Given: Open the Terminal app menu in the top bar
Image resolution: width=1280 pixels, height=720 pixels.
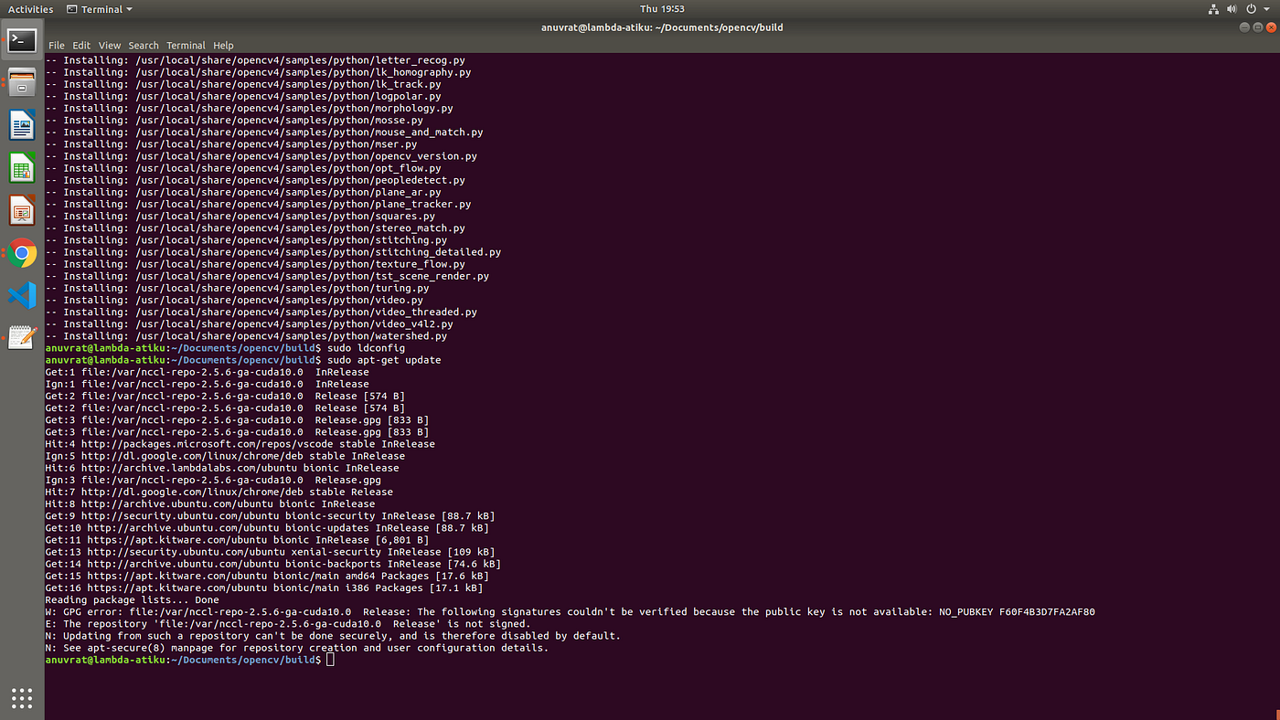Looking at the screenshot, I should 99,8.
